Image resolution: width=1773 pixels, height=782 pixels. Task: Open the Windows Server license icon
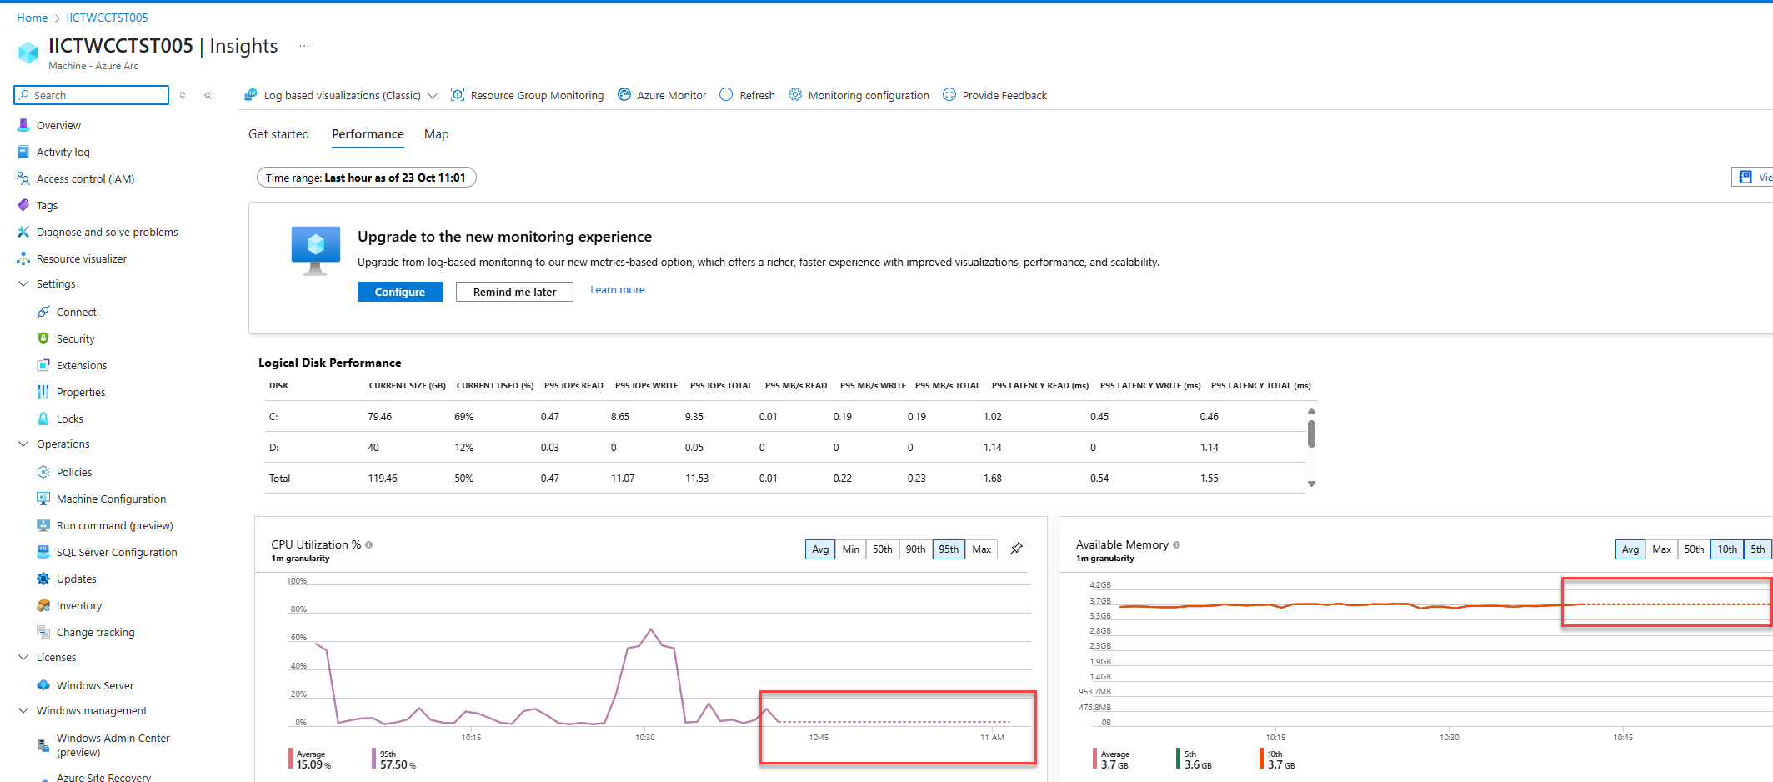pyautogui.click(x=43, y=685)
